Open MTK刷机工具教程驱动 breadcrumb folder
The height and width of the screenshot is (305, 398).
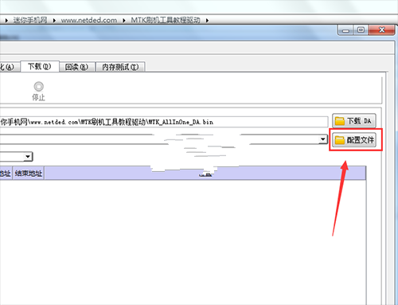pyautogui.click(x=166, y=20)
